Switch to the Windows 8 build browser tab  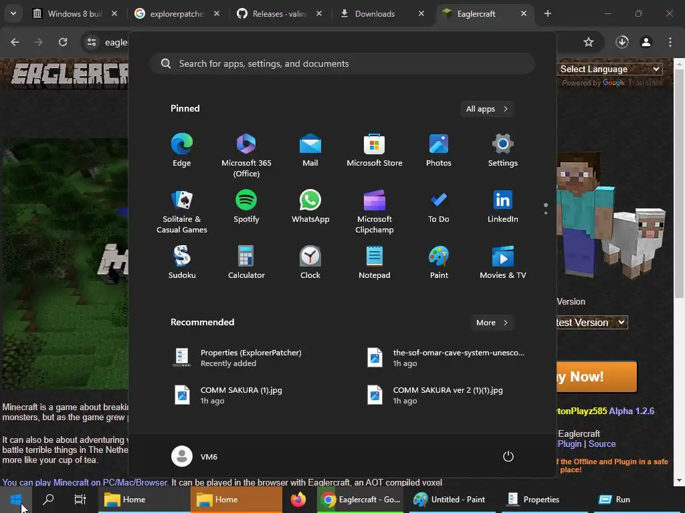[75, 14]
